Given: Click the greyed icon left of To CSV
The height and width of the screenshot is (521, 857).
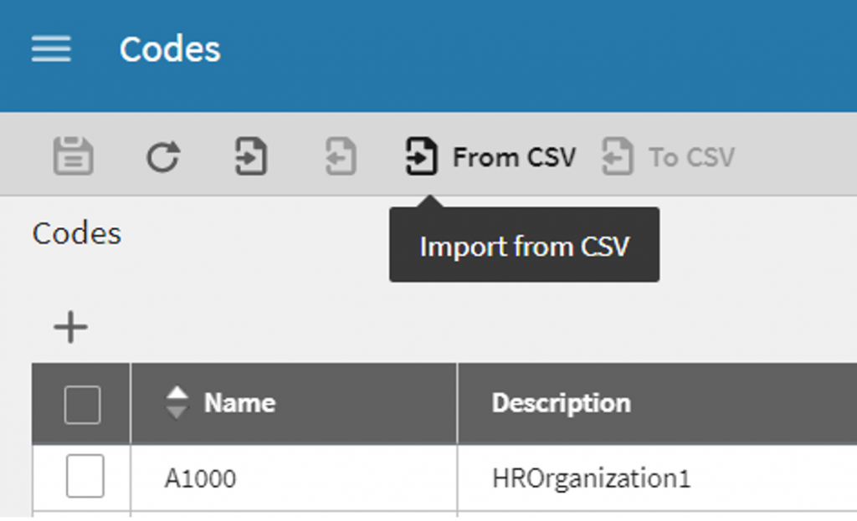Looking at the screenshot, I should pyautogui.click(x=618, y=156).
